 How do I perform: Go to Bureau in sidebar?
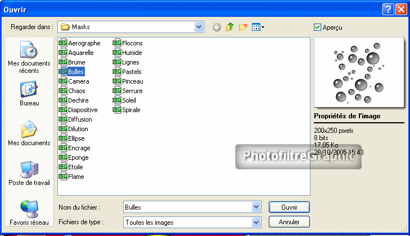pos(29,94)
